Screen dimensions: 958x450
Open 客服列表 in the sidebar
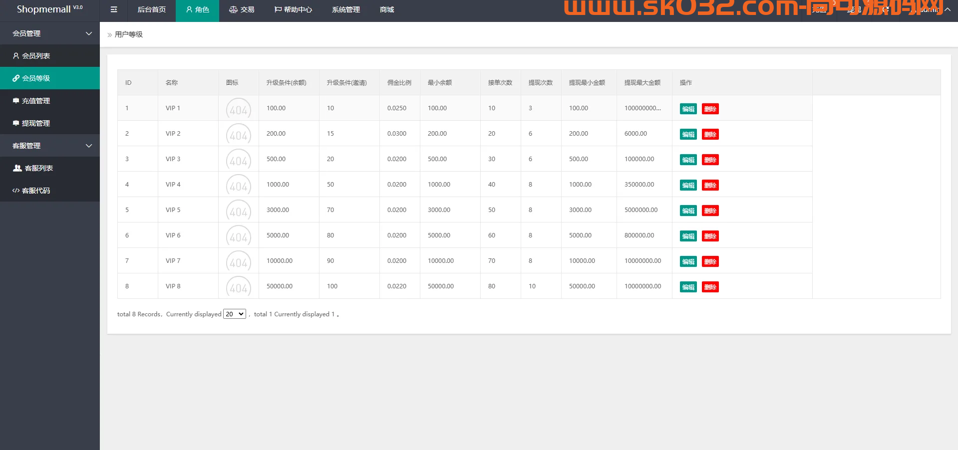tap(50, 168)
